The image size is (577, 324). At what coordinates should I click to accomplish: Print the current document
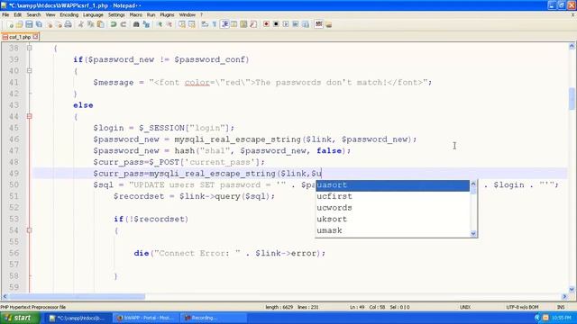click(69, 24)
